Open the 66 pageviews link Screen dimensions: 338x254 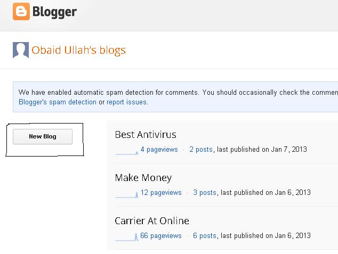pyautogui.click(x=161, y=236)
